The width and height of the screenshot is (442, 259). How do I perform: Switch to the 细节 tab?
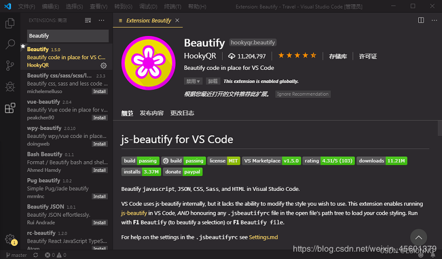tap(127, 113)
